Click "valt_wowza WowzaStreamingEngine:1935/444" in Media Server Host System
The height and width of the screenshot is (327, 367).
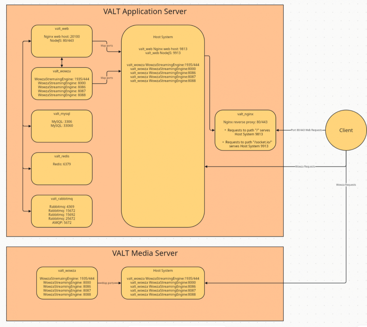163,278
